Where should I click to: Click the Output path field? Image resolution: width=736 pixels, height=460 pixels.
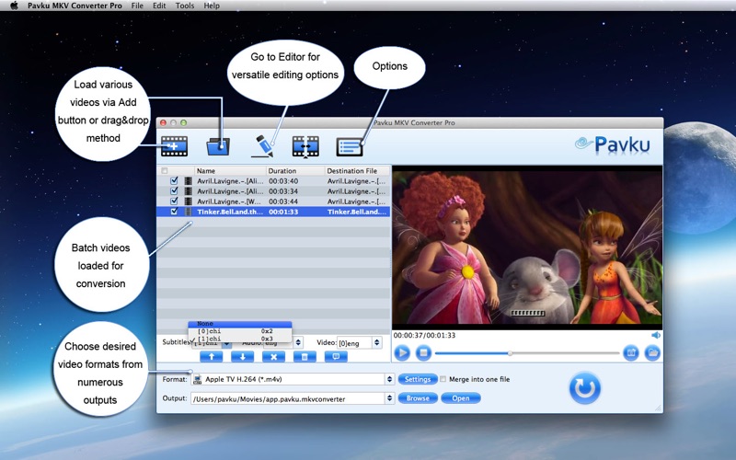pyautogui.click(x=288, y=398)
